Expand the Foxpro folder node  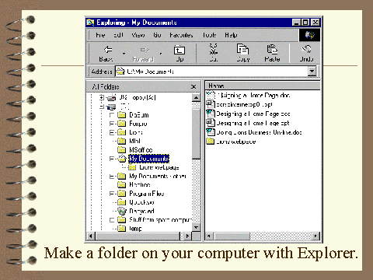click(112, 124)
